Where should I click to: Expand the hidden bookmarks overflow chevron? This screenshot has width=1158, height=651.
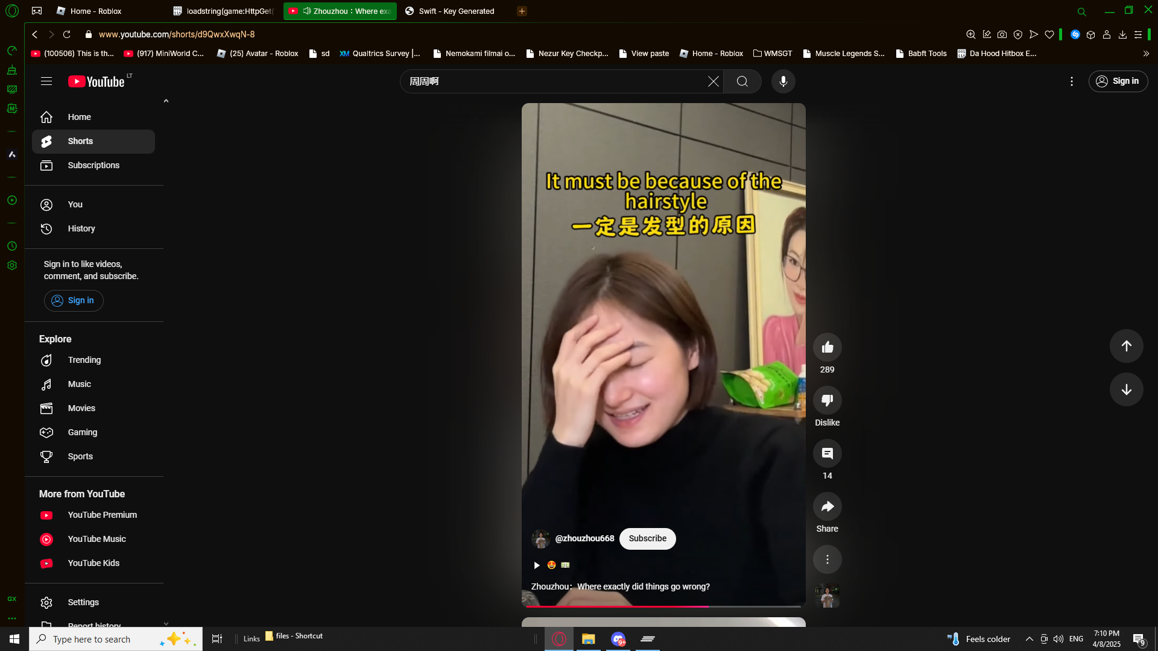tap(1146, 54)
